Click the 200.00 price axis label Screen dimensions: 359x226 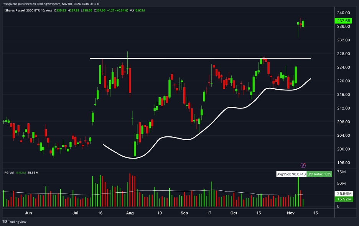point(343,149)
